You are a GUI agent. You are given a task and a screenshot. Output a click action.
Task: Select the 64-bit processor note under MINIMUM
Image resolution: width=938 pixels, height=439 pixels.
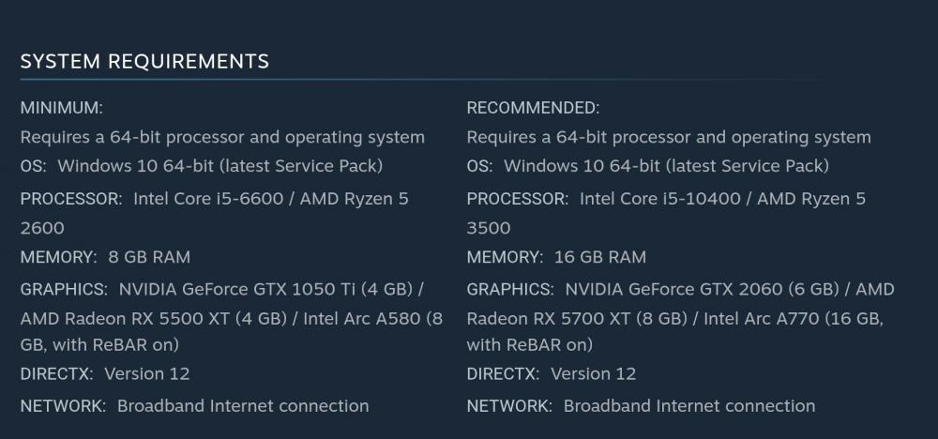pos(222,137)
